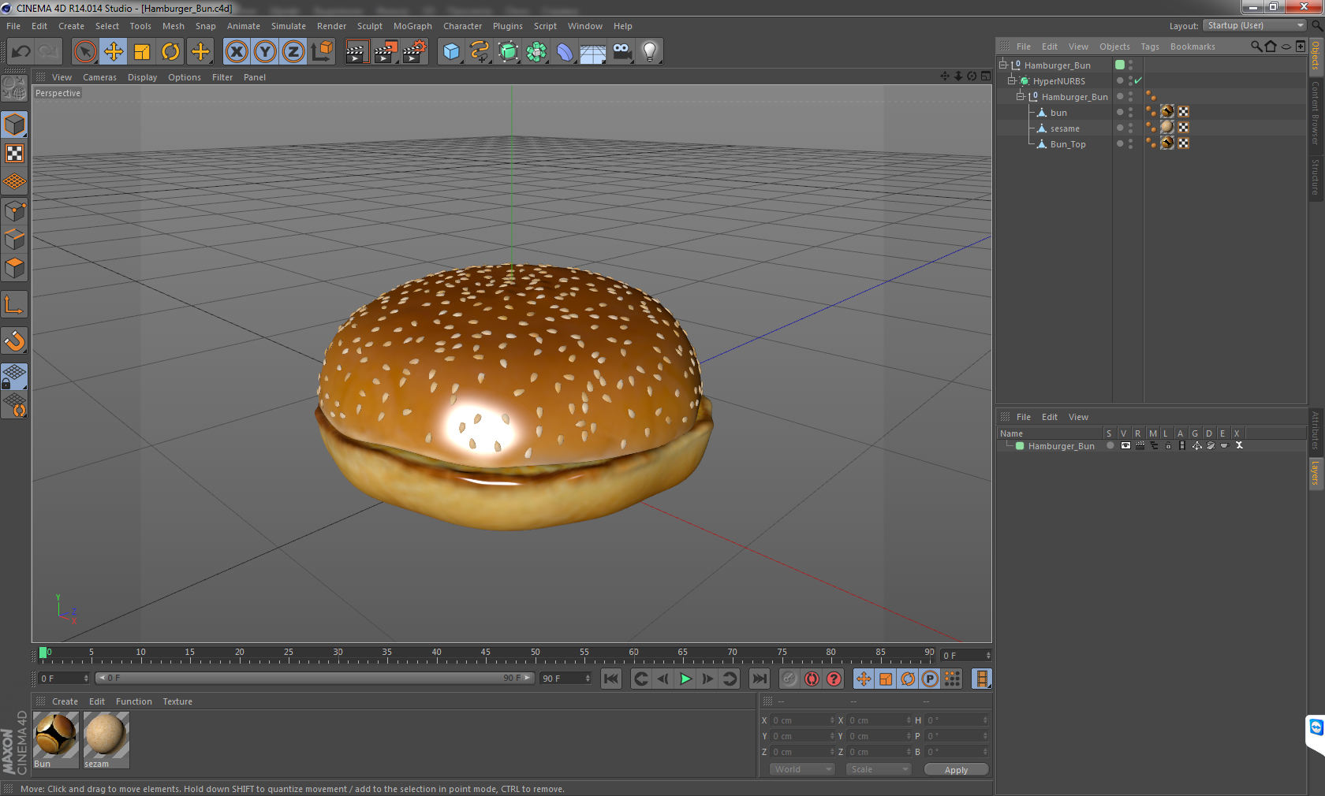Image resolution: width=1325 pixels, height=796 pixels.
Task: Toggle HyperNURBS enabled green checkmark
Action: pos(1138,81)
